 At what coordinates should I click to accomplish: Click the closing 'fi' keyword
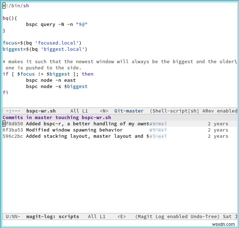click(5, 92)
